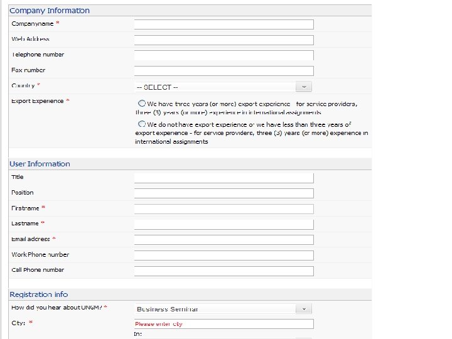
Task: Click the Cell Phone number field
Action: pos(223,271)
